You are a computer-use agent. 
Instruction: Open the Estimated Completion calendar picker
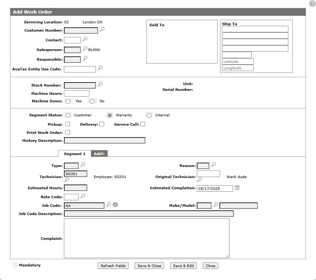pyautogui.click(x=237, y=187)
